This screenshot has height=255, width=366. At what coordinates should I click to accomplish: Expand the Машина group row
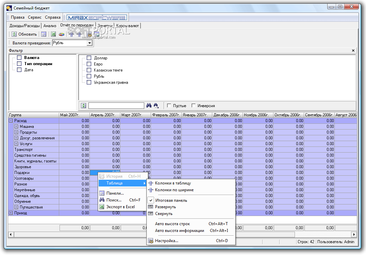point(16,126)
